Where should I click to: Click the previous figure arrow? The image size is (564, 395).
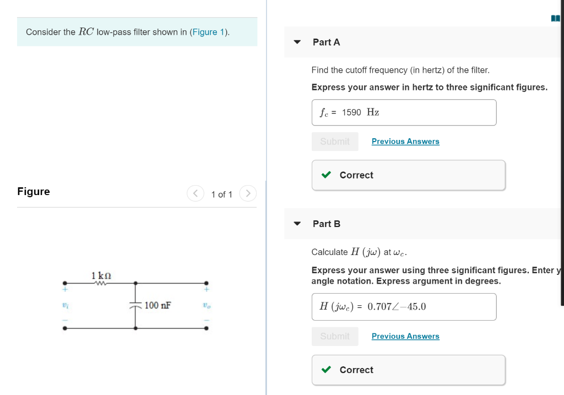click(196, 193)
